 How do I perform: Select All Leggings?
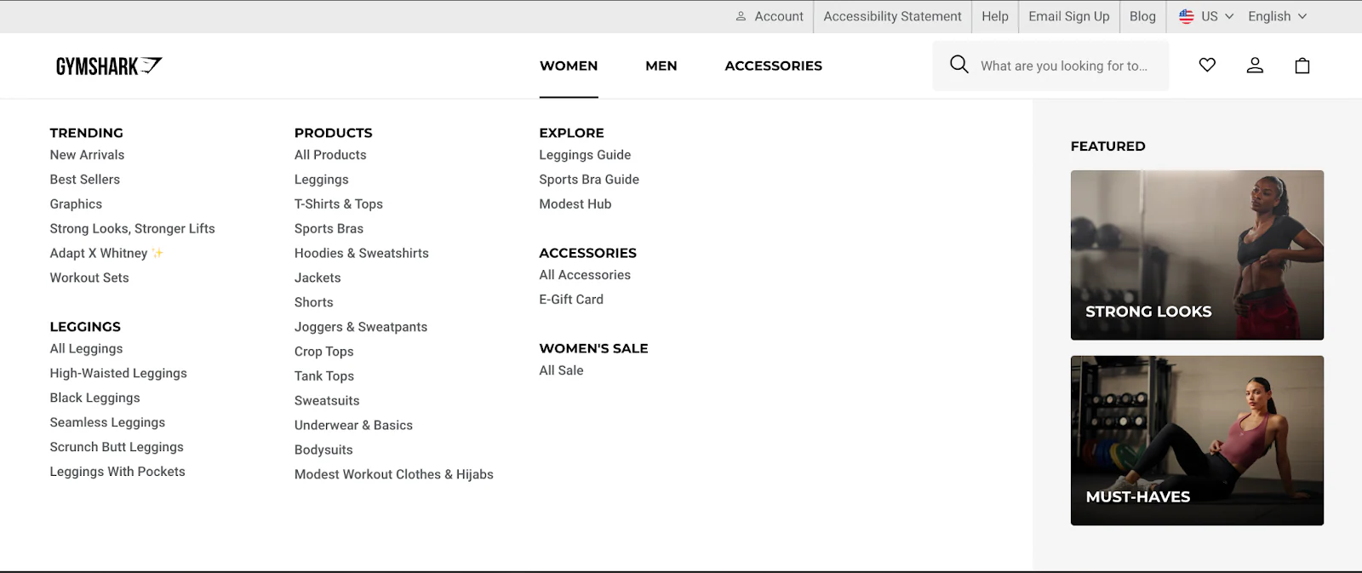(86, 349)
